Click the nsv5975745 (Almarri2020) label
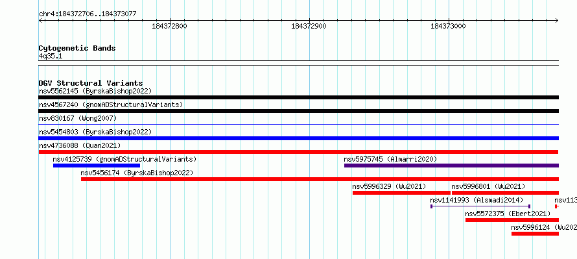Image resolution: width=577 pixels, height=259 pixels. 390,159
